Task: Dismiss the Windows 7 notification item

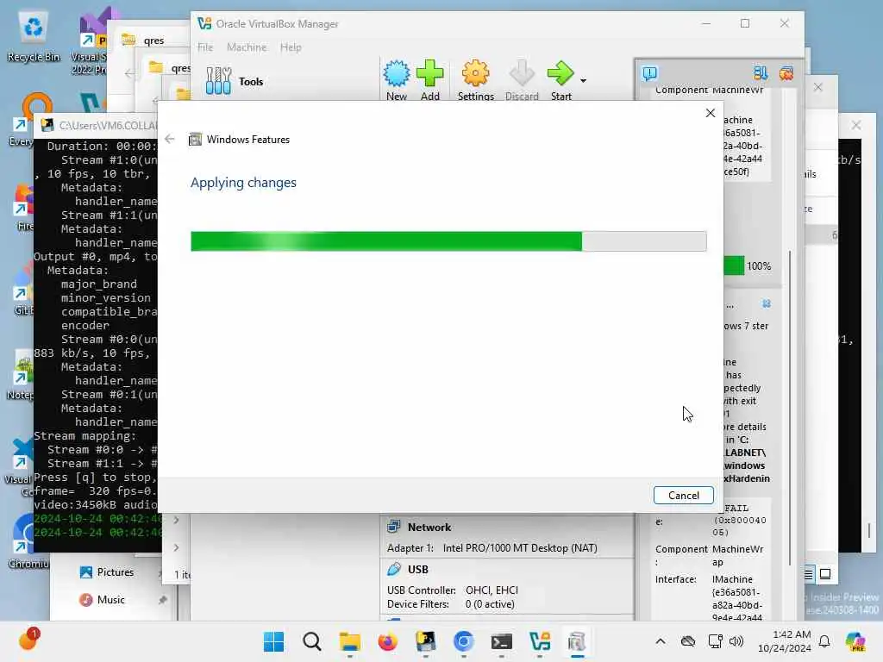Action: (x=766, y=304)
